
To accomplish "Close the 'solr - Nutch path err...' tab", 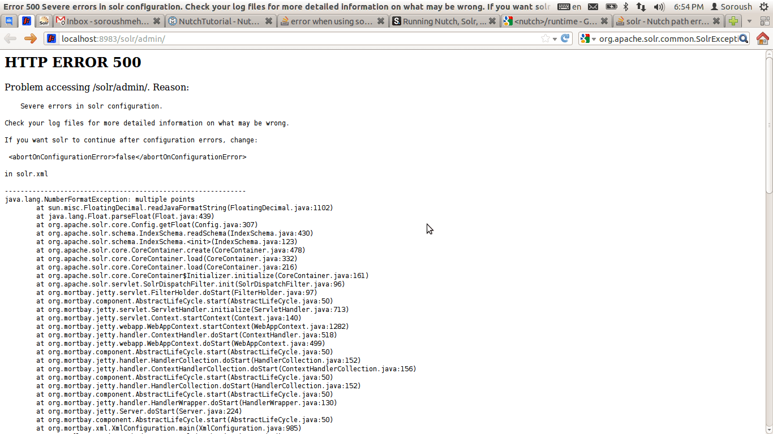I will click(x=716, y=21).
